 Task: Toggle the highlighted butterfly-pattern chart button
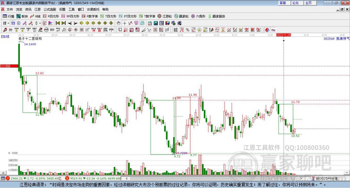click(13, 23)
